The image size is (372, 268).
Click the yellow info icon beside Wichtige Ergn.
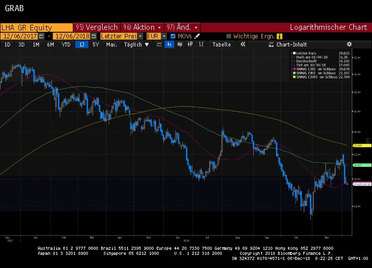pyautogui.click(x=280, y=36)
